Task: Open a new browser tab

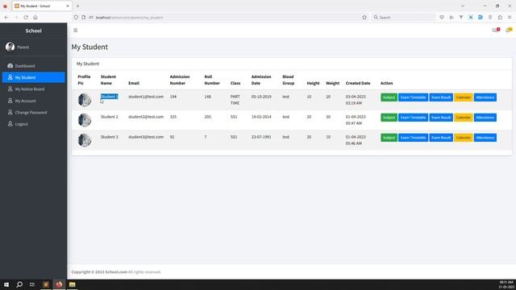Action: (x=77, y=6)
